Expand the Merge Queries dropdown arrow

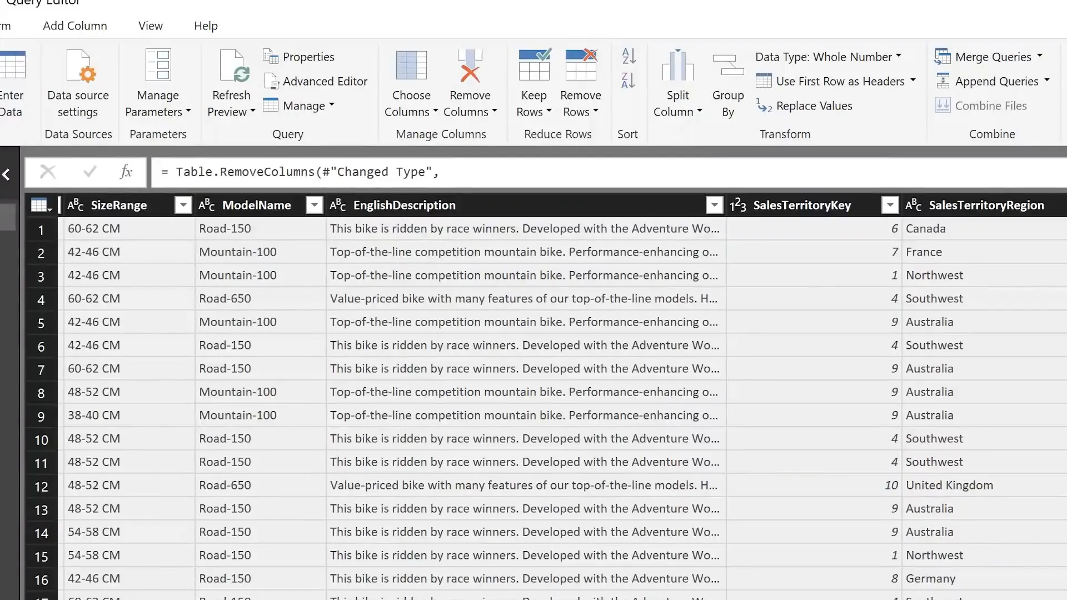1039,56
